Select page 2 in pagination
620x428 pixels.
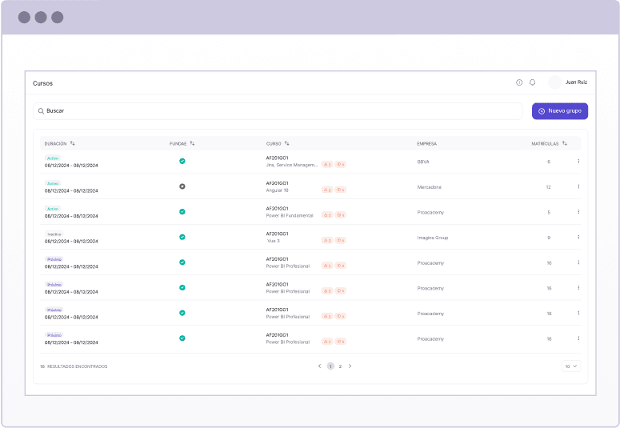click(x=340, y=366)
